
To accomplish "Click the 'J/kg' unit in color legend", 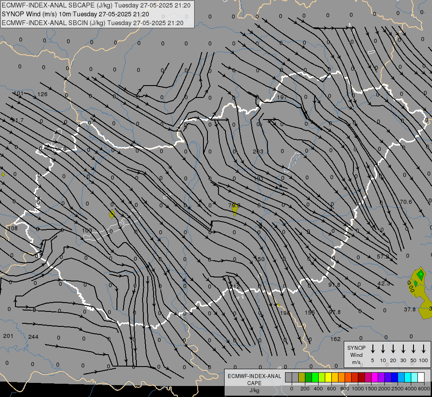I will click(254, 390).
